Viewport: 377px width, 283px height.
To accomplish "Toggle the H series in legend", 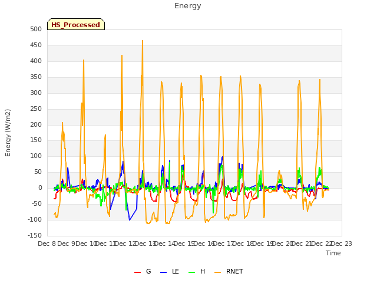I will point(197,271).
